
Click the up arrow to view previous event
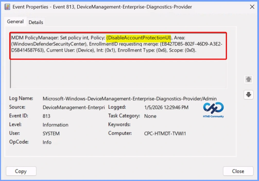(x=248, y=79)
